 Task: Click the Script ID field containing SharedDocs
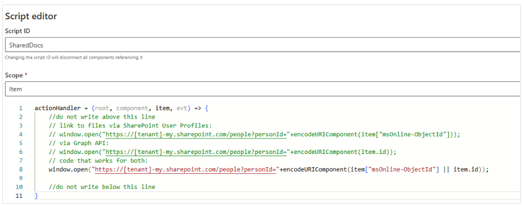tap(263, 45)
